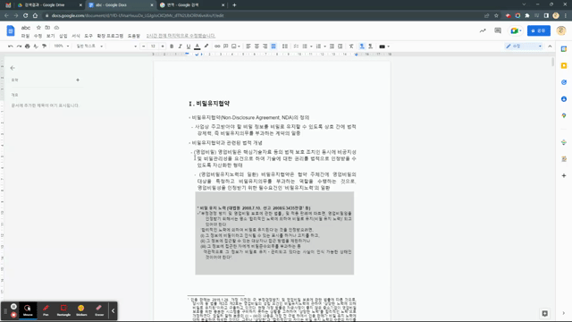Justify the text alignment
Viewport: 572px width, 322px height.
pyautogui.click(x=273, y=47)
